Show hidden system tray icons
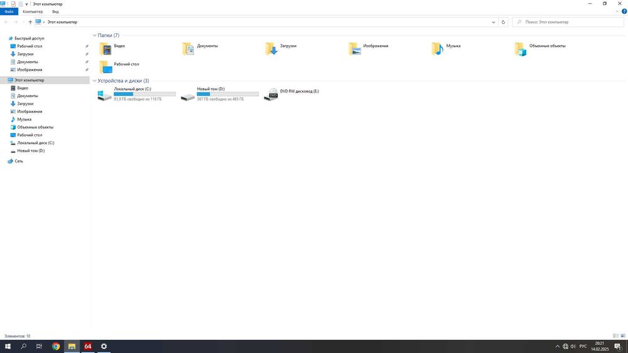 557,346
